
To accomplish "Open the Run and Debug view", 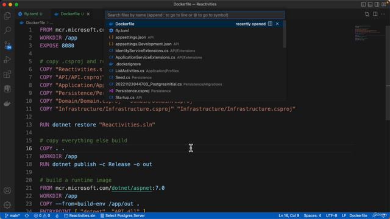I will click(x=7, y=60).
